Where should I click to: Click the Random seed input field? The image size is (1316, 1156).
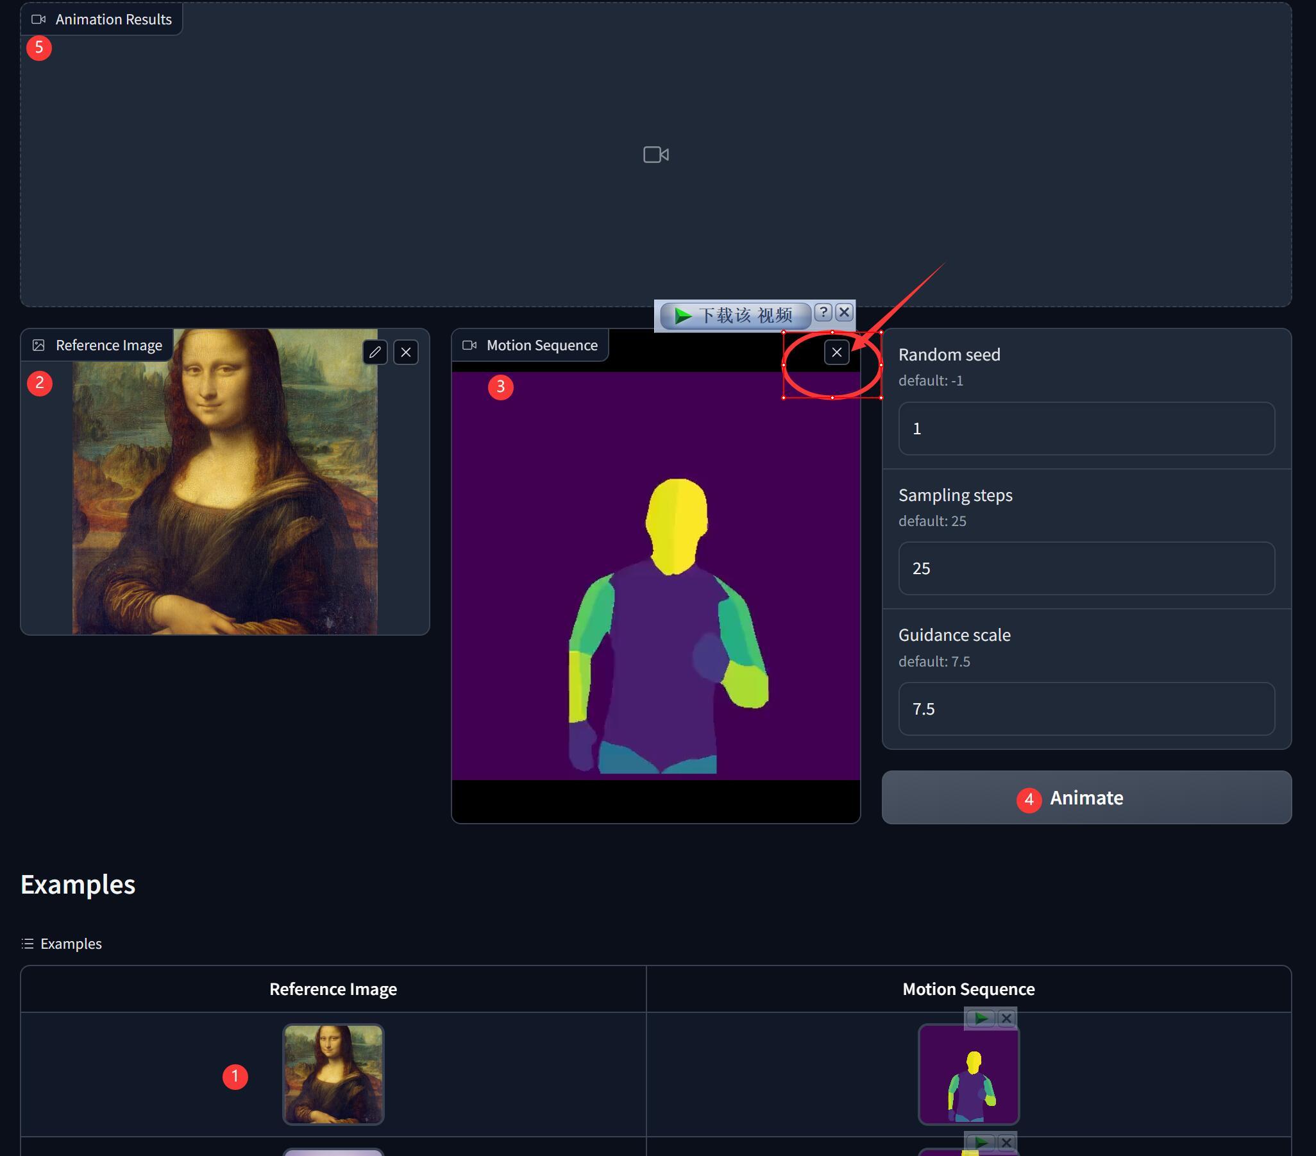pos(1086,429)
